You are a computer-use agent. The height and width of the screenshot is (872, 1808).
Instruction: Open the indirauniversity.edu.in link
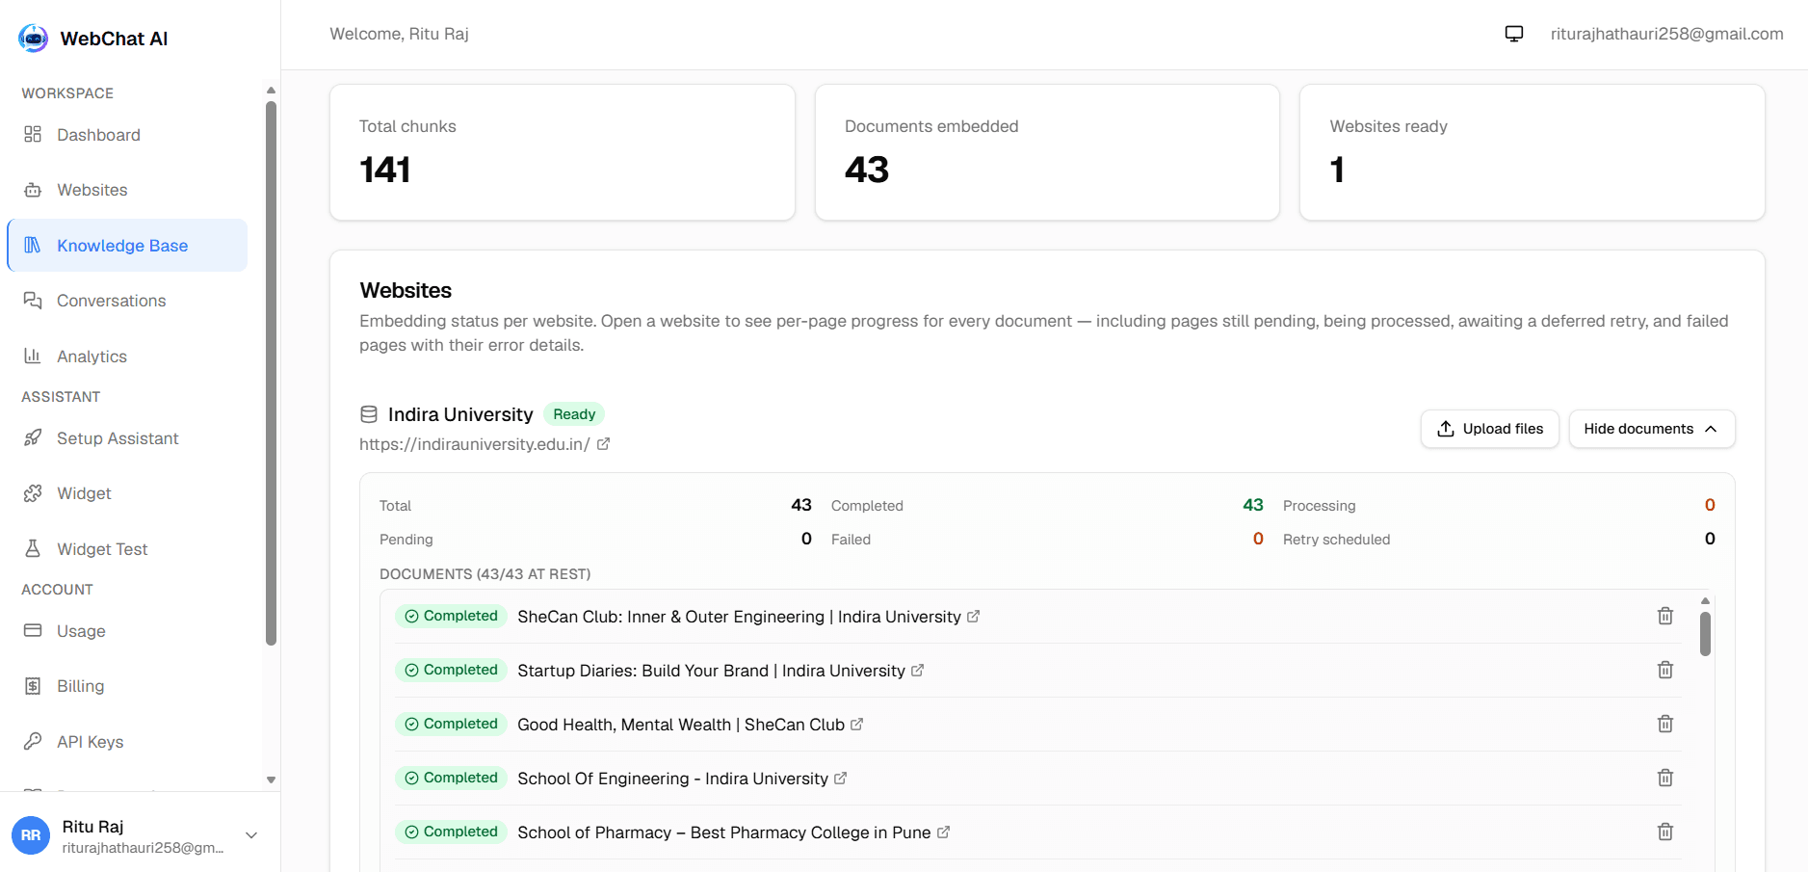coord(475,444)
